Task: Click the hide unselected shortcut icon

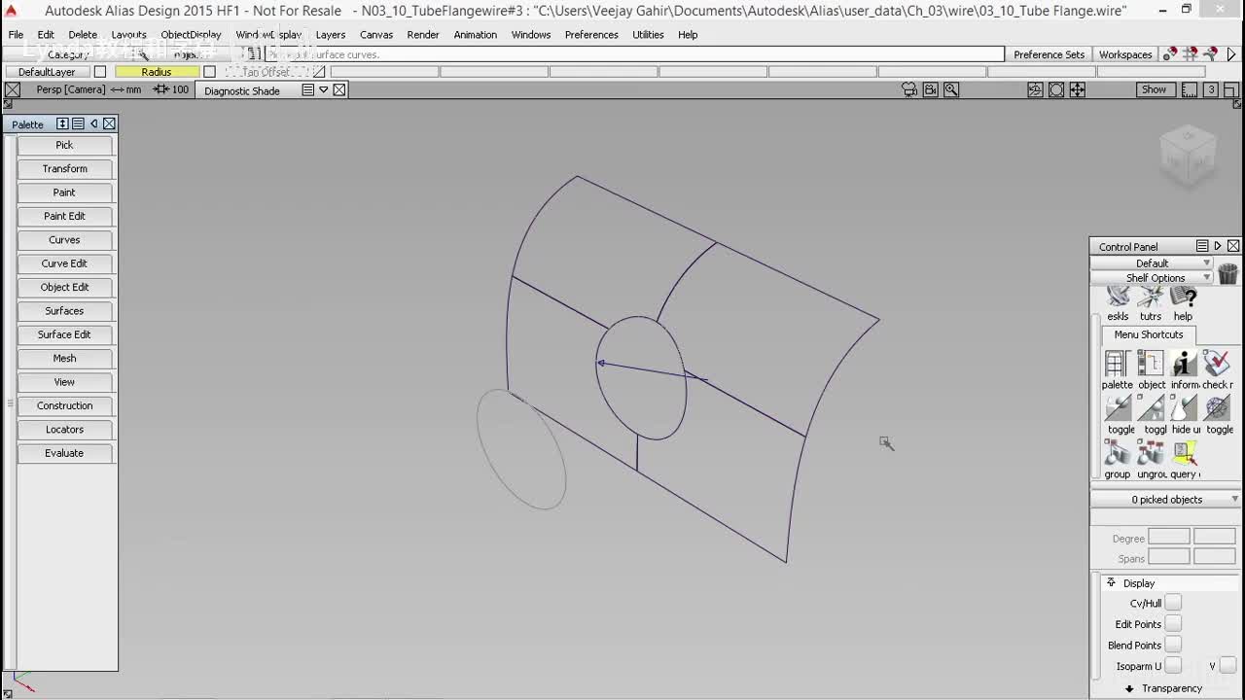Action: click(1184, 408)
